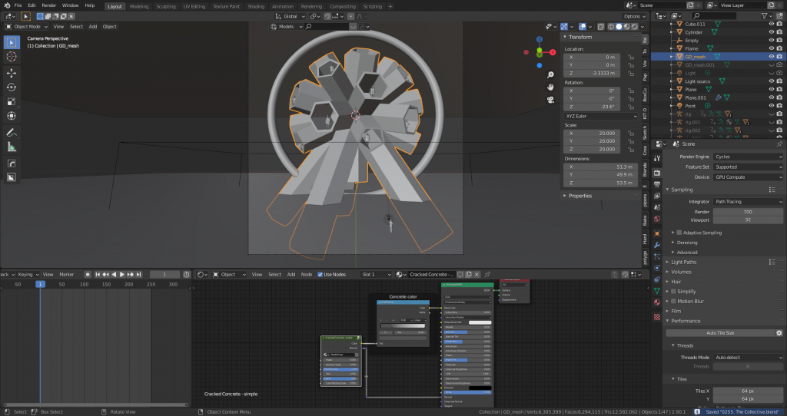Enable the Simplify checkbox
The height and width of the screenshot is (416, 787).
click(x=673, y=291)
